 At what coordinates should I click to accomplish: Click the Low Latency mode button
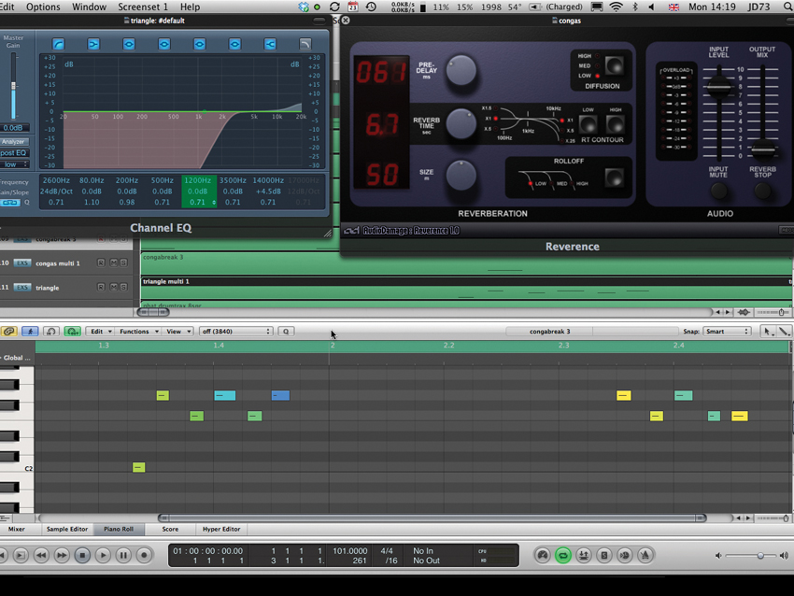coord(543,556)
